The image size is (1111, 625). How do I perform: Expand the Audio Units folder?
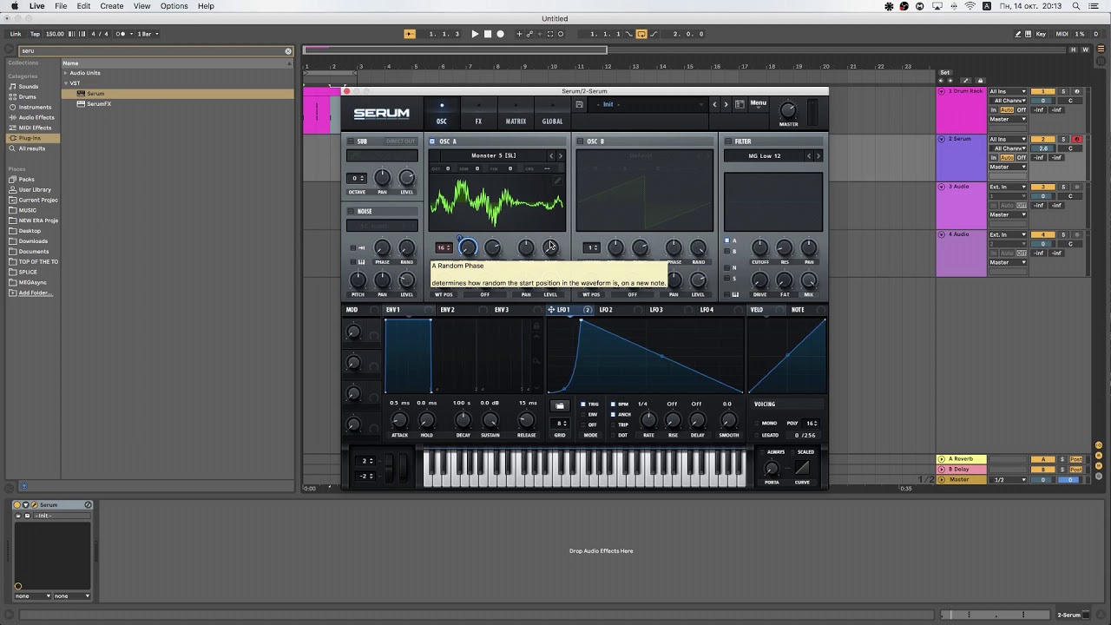click(x=65, y=73)
